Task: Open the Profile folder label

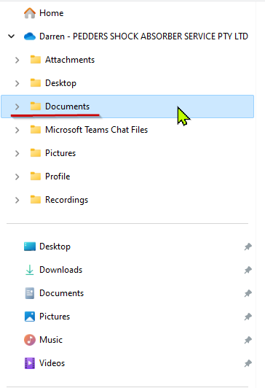Action: [x=58, y=176]
